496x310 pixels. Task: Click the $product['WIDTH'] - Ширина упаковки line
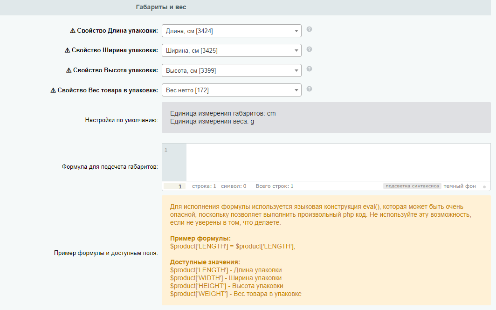click(x=226, y=278)
